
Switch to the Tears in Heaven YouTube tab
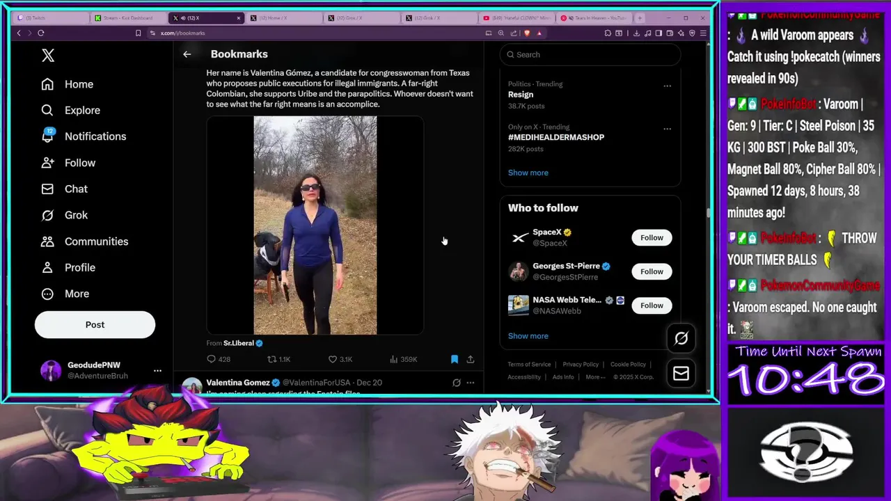pos(594,18)
